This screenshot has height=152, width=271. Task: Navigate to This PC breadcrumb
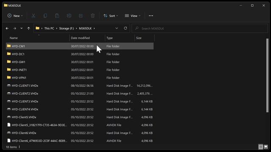(x=49, y=28)
